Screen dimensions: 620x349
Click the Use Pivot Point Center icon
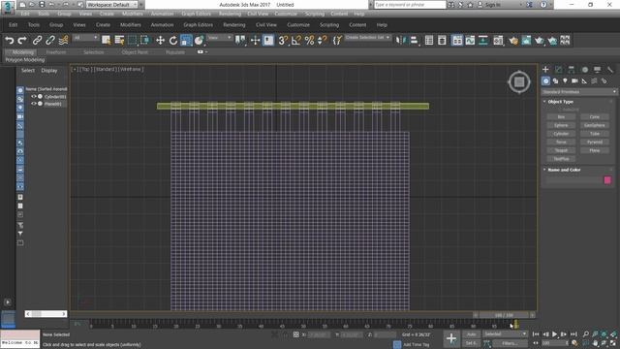[240, 40]
